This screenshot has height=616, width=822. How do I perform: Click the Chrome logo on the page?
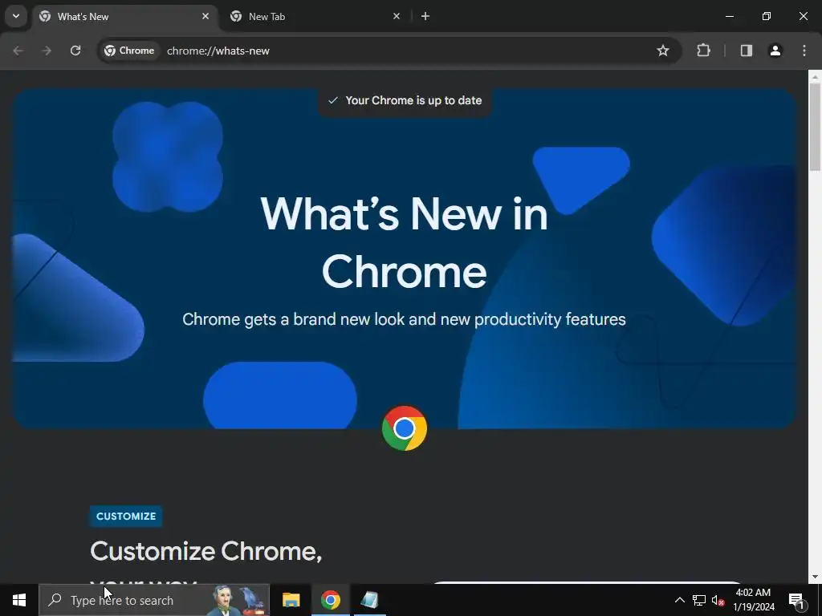405,428
